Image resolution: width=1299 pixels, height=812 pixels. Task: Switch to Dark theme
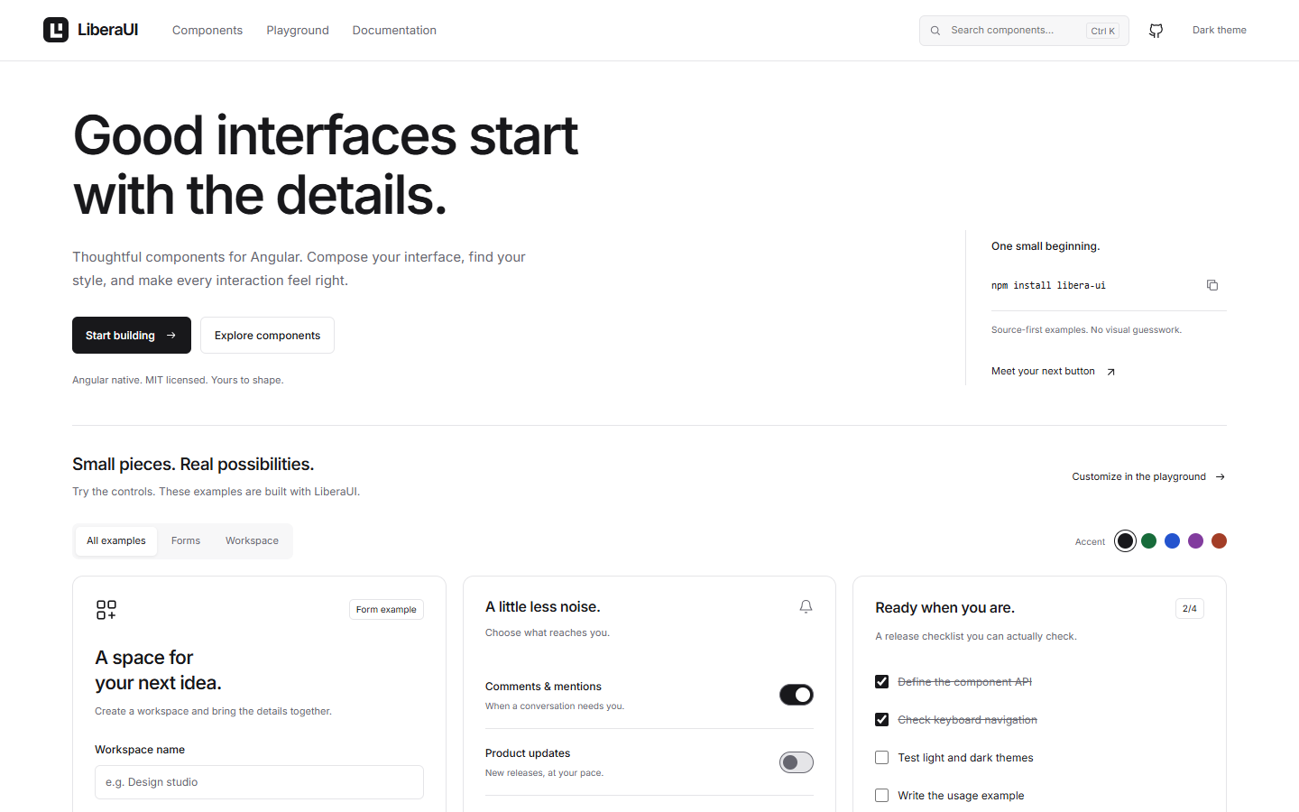(1220, 31)
